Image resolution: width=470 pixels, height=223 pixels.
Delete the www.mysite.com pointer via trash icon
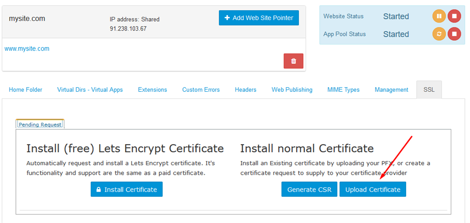pyautogui.click(x=293, y=61)
